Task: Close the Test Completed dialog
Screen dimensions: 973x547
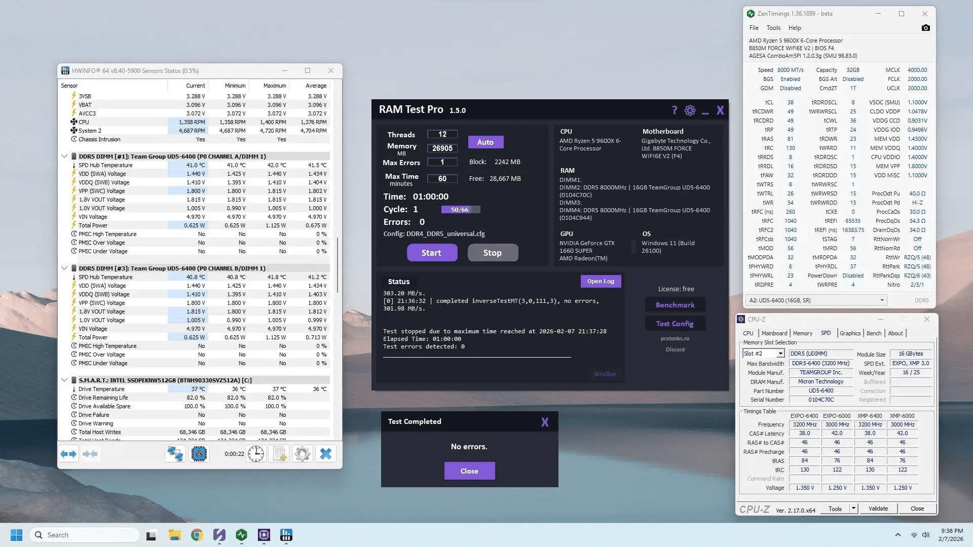Action: coord(469,471)
